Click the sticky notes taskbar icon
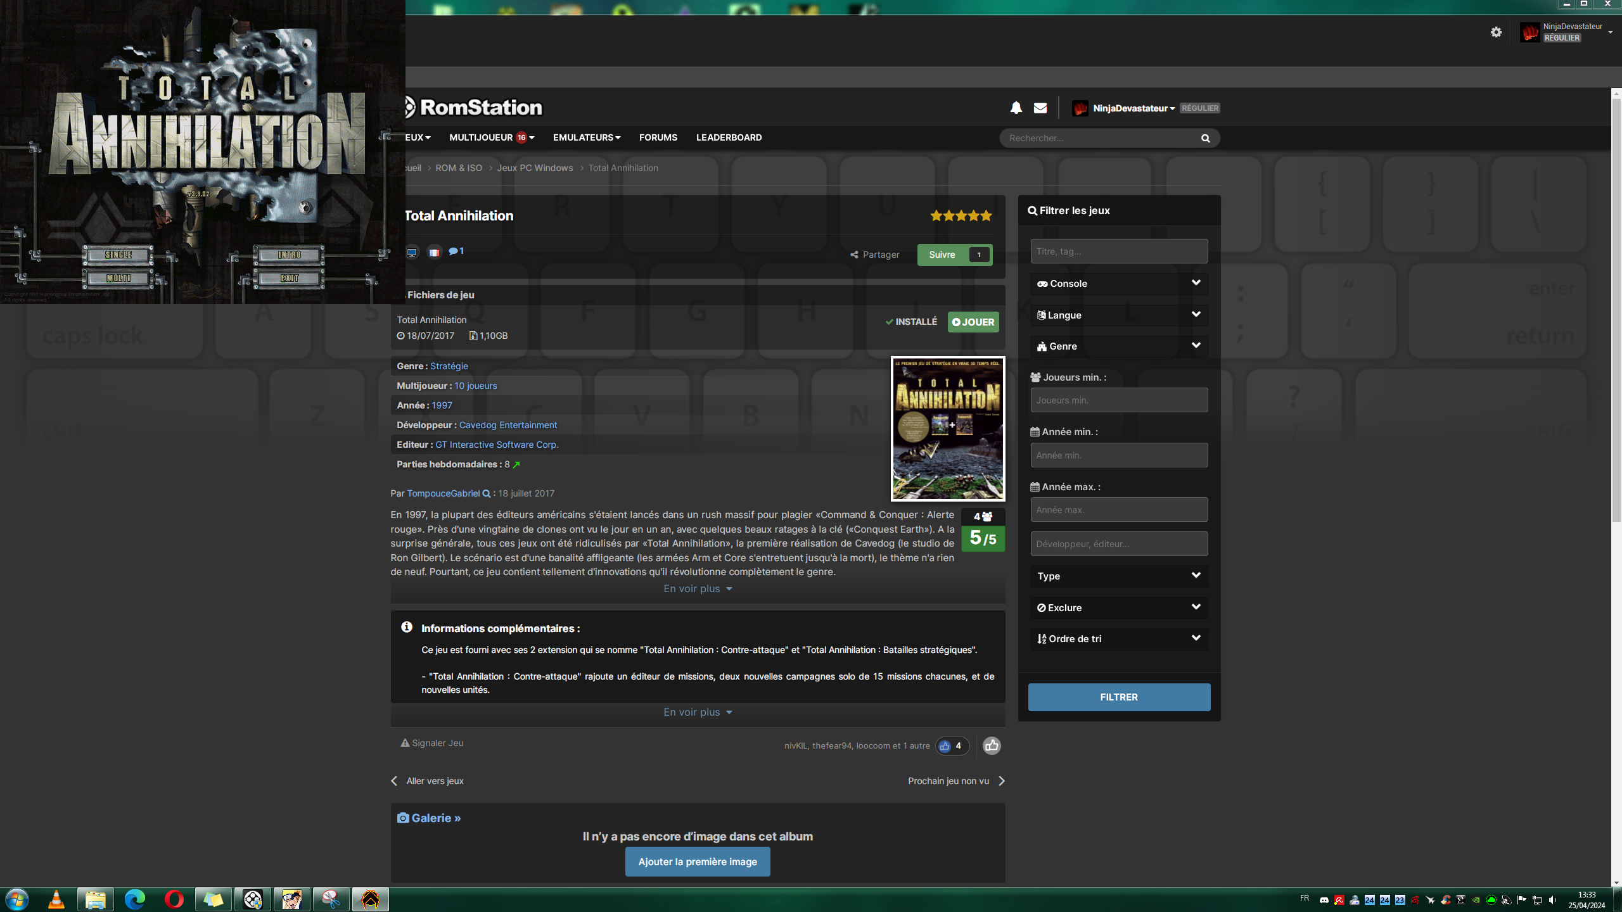 click(x=213, y=899)
